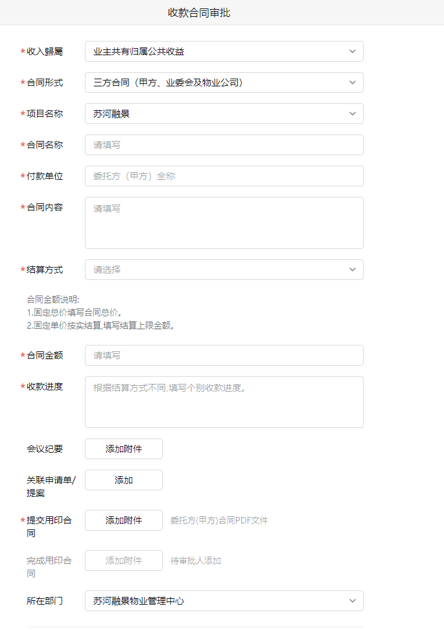The image size is (444, 630).
Task: 点击合同金额输入框
Action: (x=224, y=355)
